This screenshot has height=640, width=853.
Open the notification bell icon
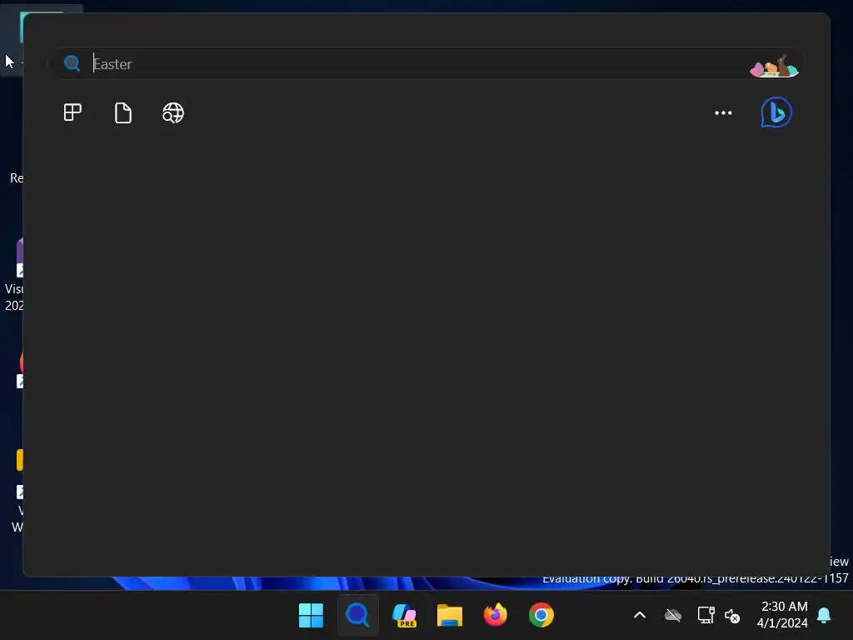(x=824, y=615)
